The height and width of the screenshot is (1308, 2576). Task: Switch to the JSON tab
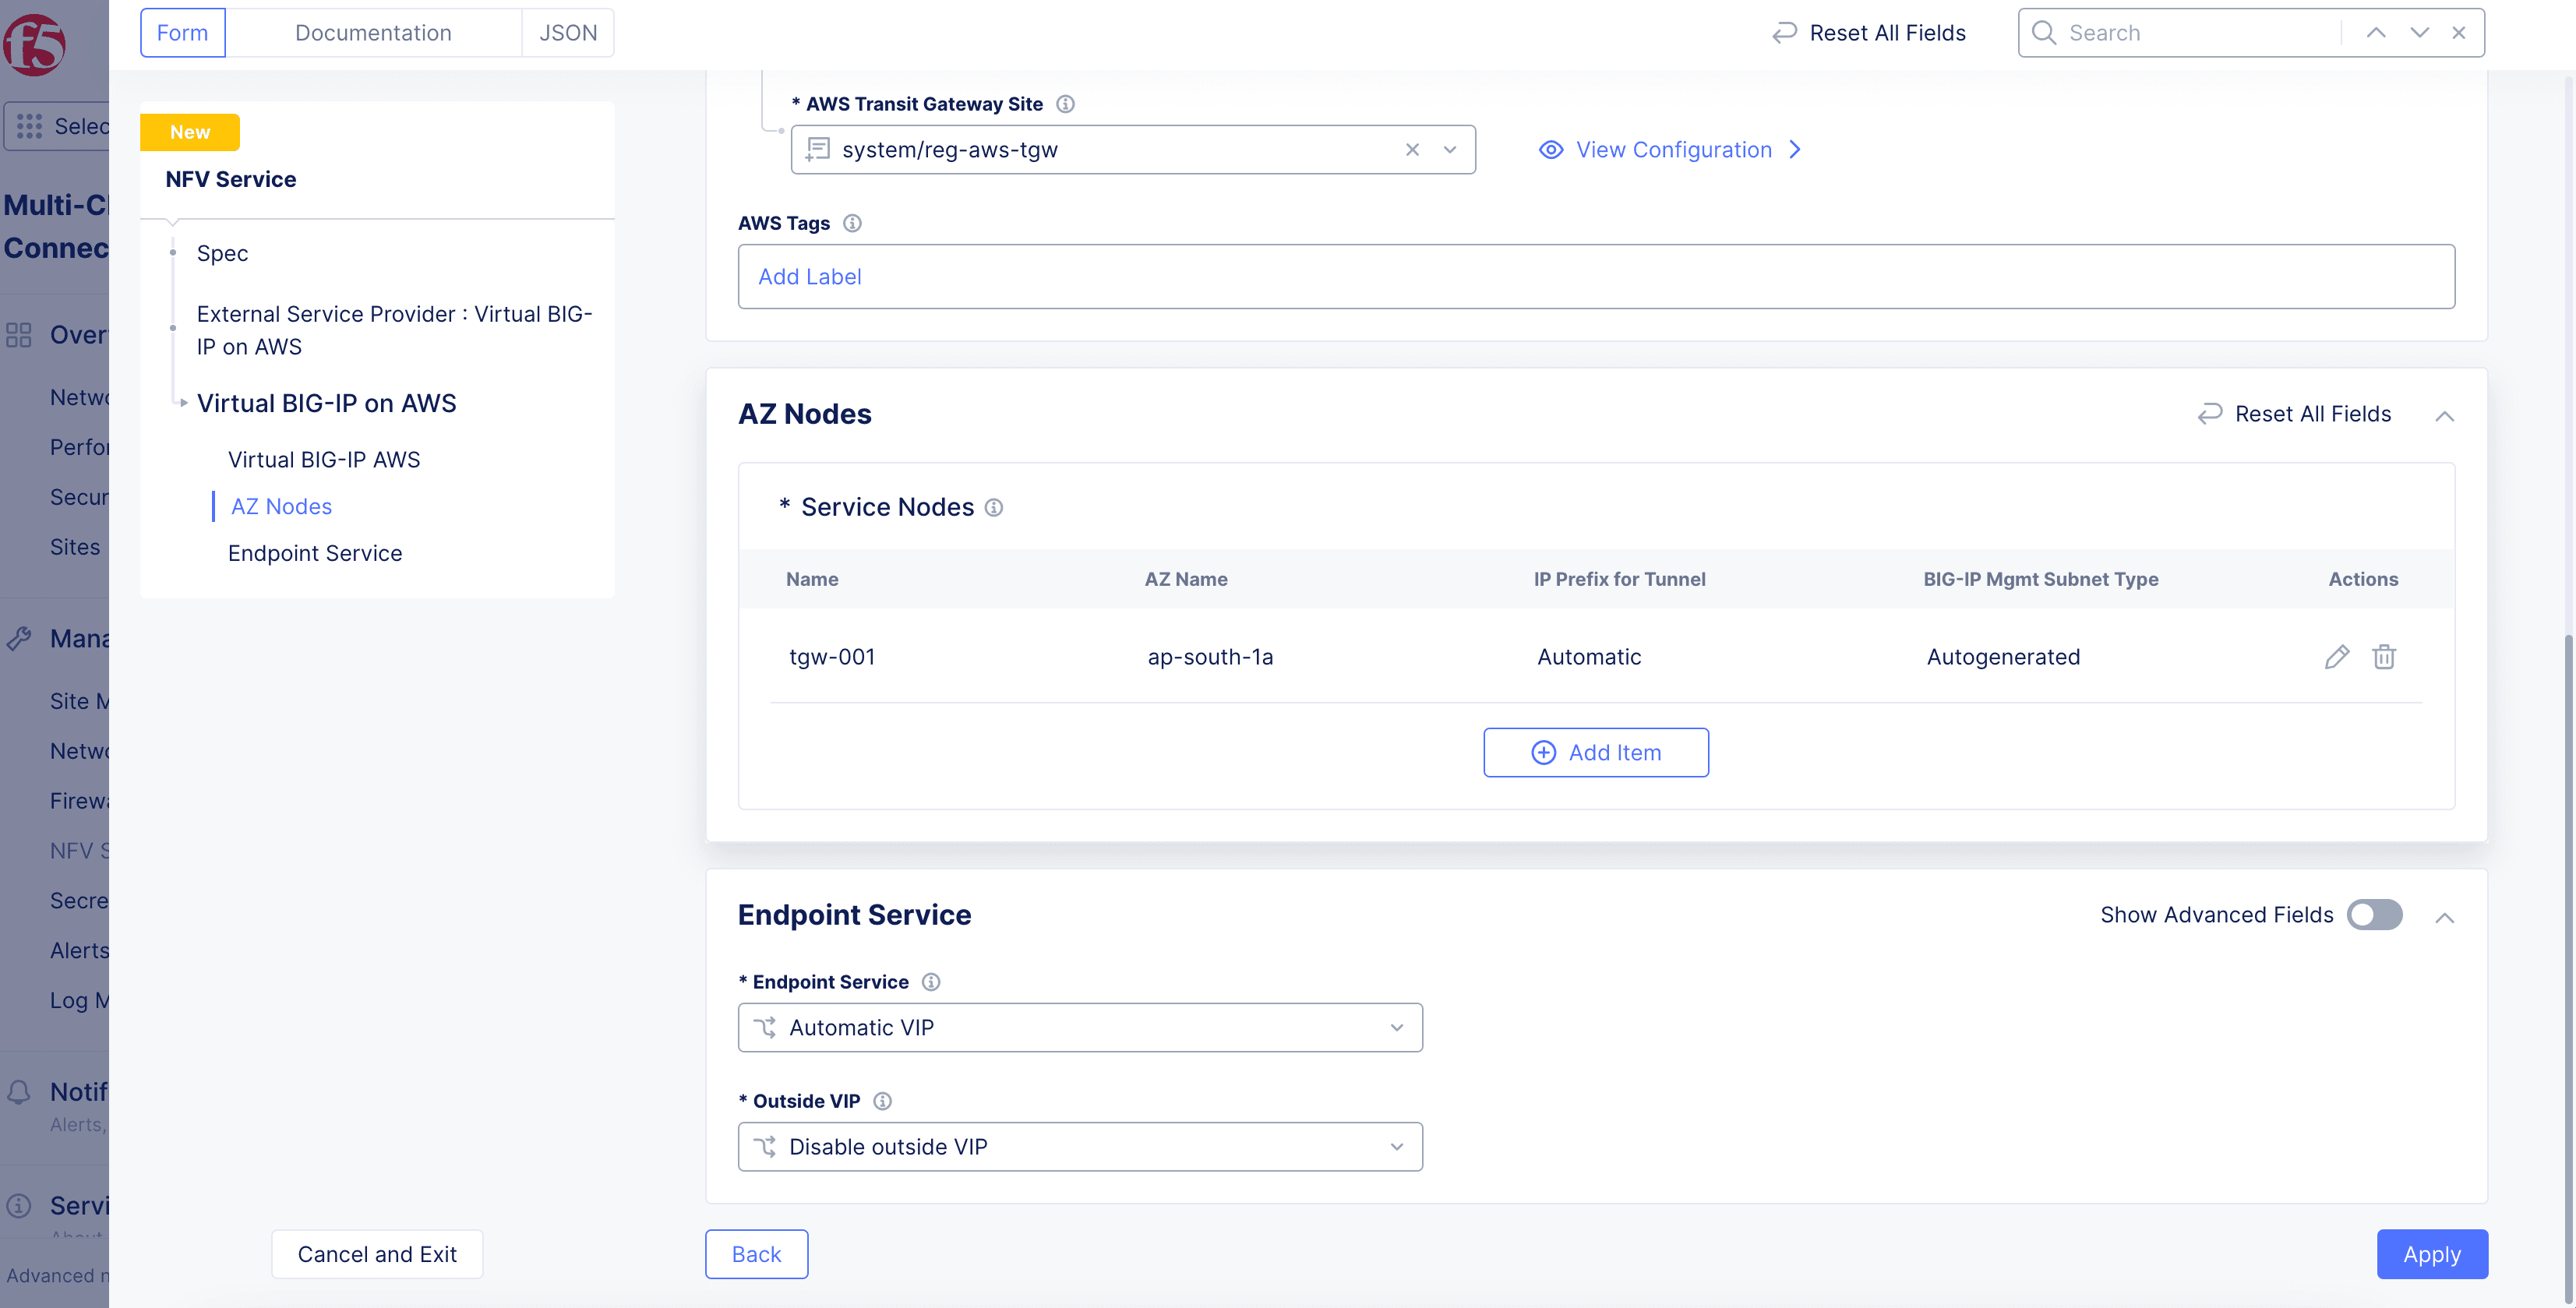click(x=568, y=33)
